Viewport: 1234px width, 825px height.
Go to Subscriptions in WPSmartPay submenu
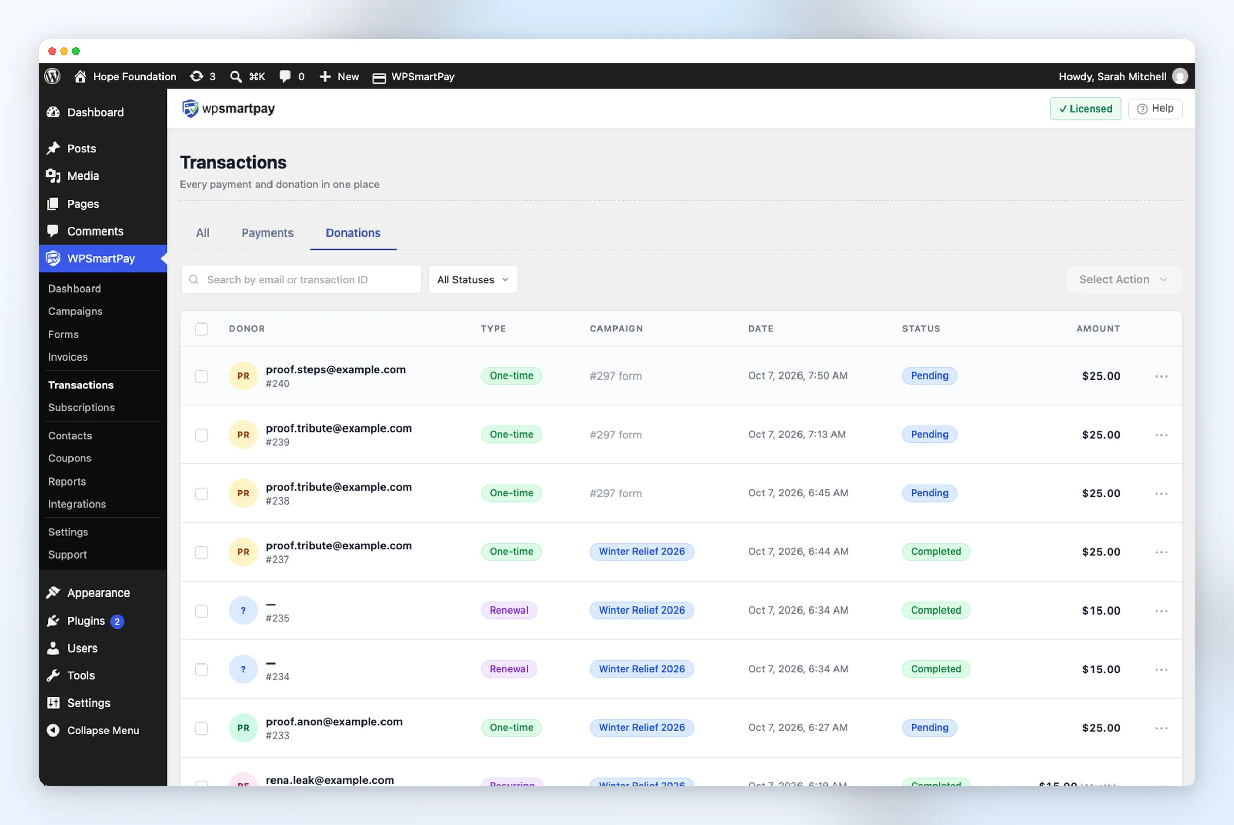(x=82, y=407)
